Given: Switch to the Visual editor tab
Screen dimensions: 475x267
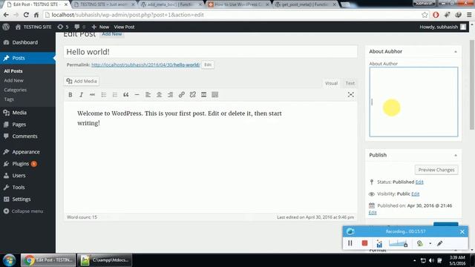Looking at the screenshot, I should tap(331, 83).
